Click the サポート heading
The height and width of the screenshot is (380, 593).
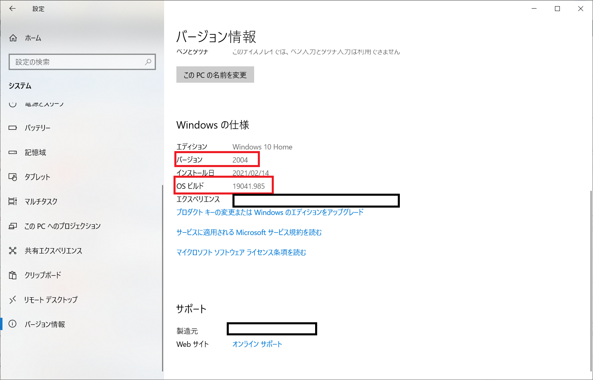tap(191, 309)
